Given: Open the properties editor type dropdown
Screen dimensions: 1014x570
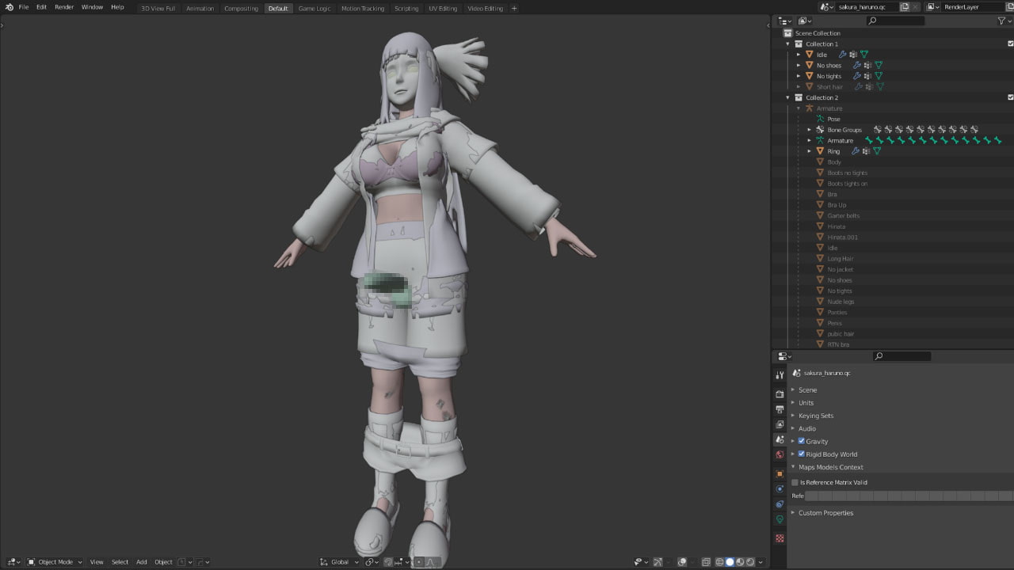Looking at the screenshot, I should (784, 356).
